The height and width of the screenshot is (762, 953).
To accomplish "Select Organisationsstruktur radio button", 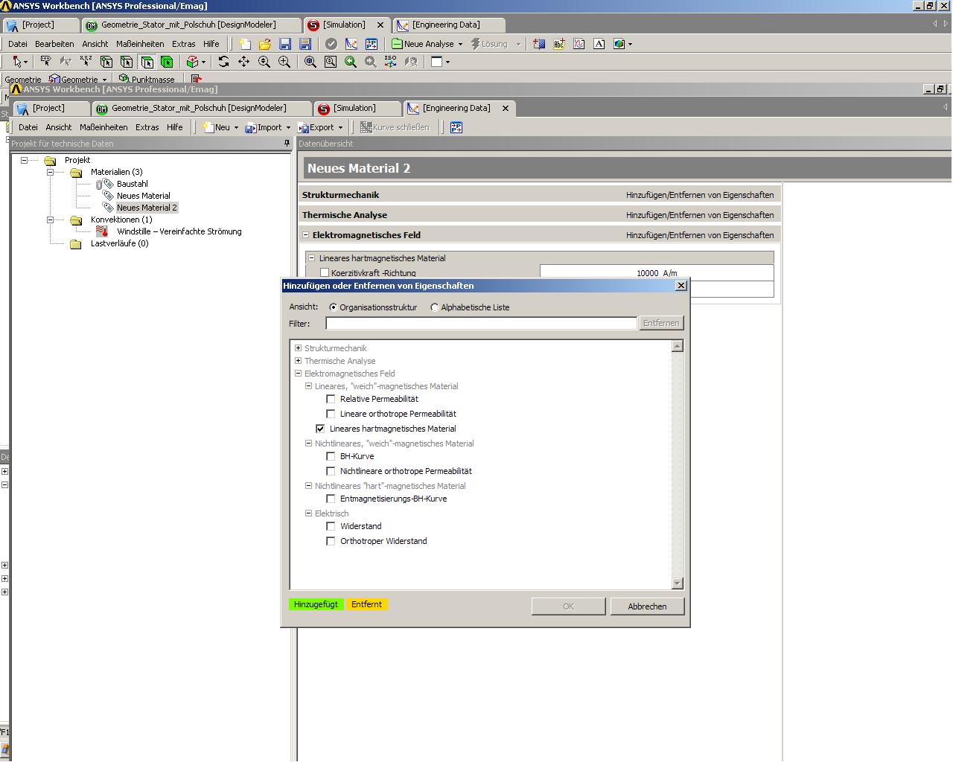I will [x=333, y=307].
